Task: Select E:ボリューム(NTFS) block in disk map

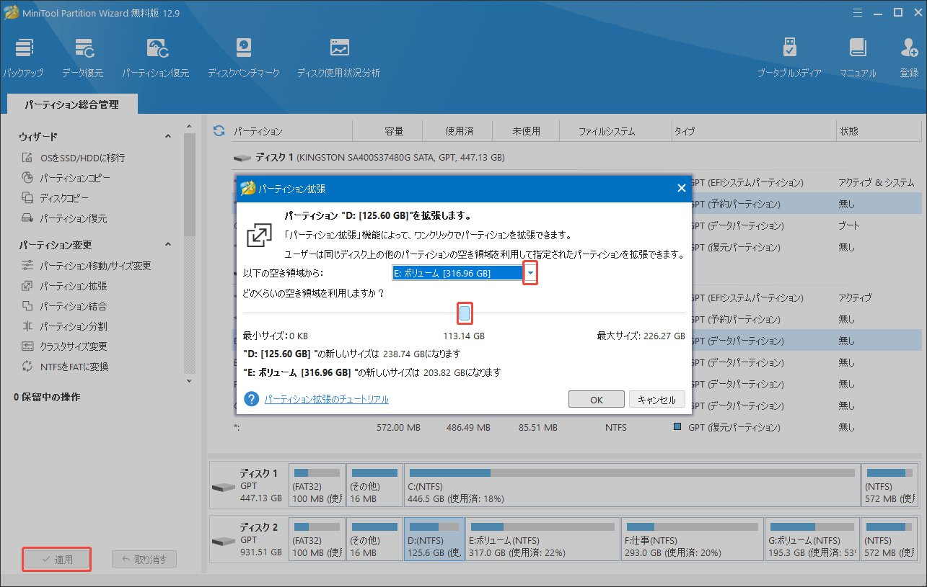Action: [541, 539]
